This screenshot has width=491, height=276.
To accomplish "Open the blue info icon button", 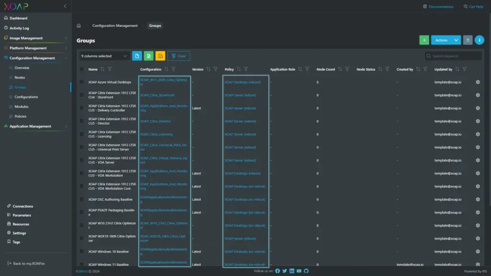I will coord(479,40).
